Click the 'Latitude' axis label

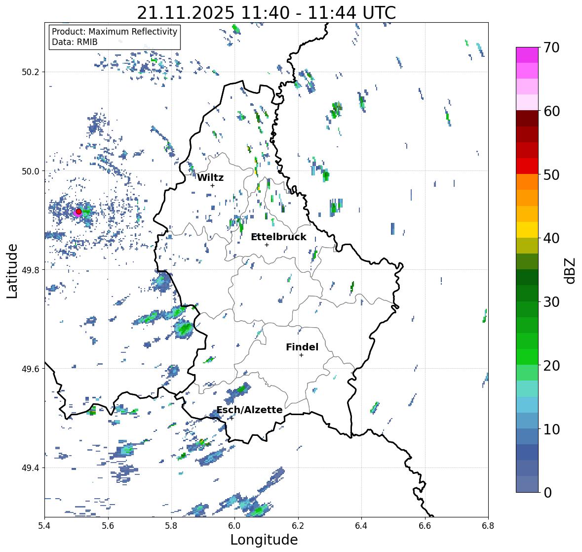click(x=12, y=271)
